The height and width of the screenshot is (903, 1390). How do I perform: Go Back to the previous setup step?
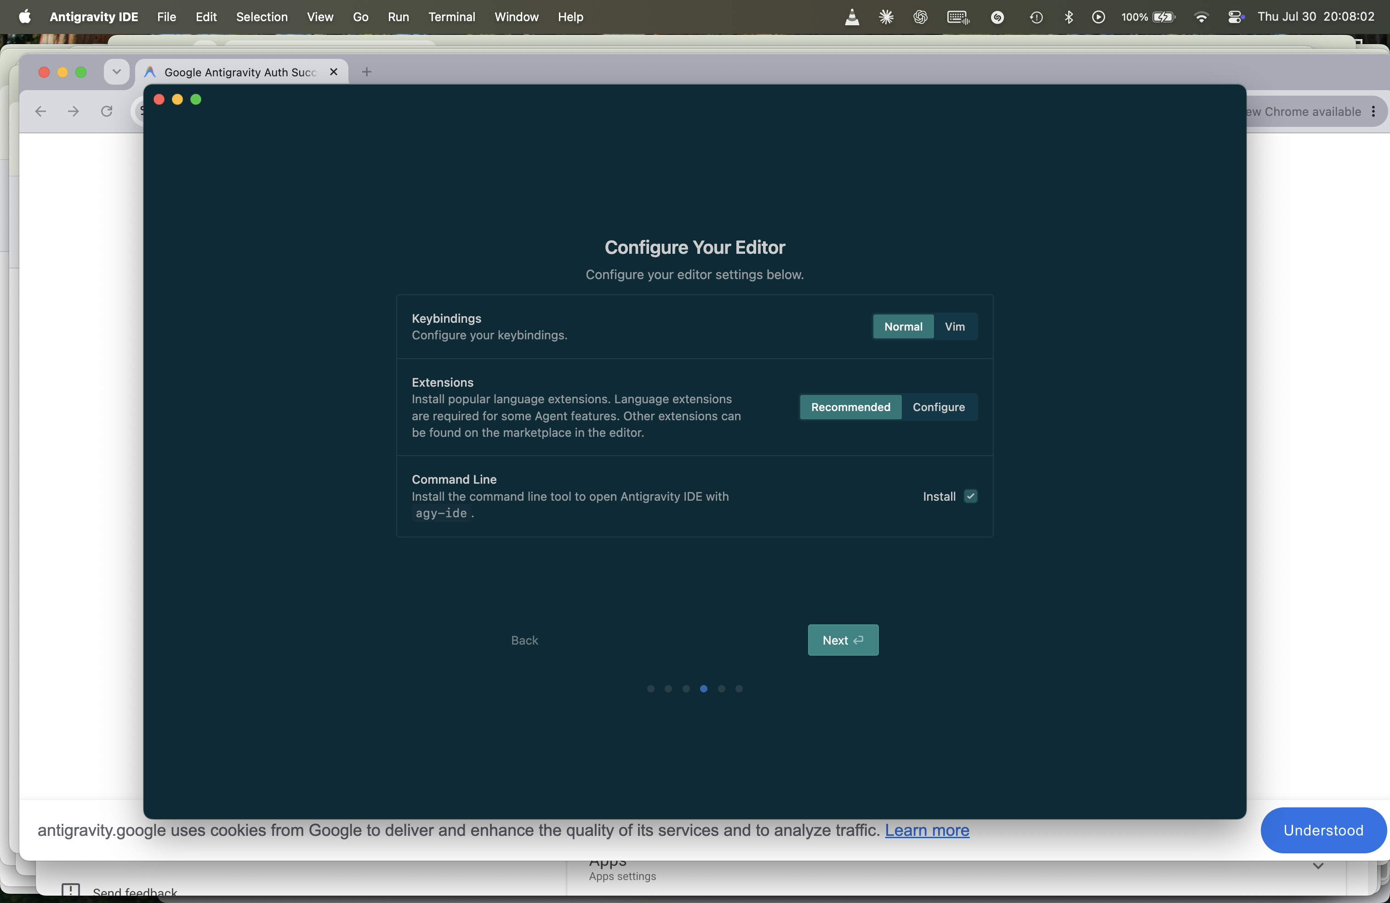coord(524,640)
